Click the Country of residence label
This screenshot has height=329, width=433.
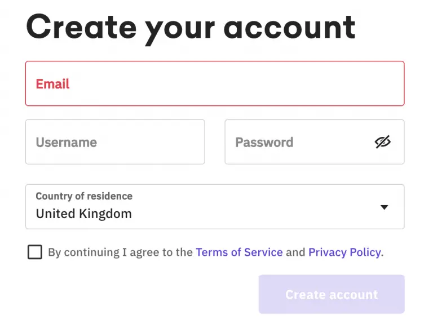84,196
